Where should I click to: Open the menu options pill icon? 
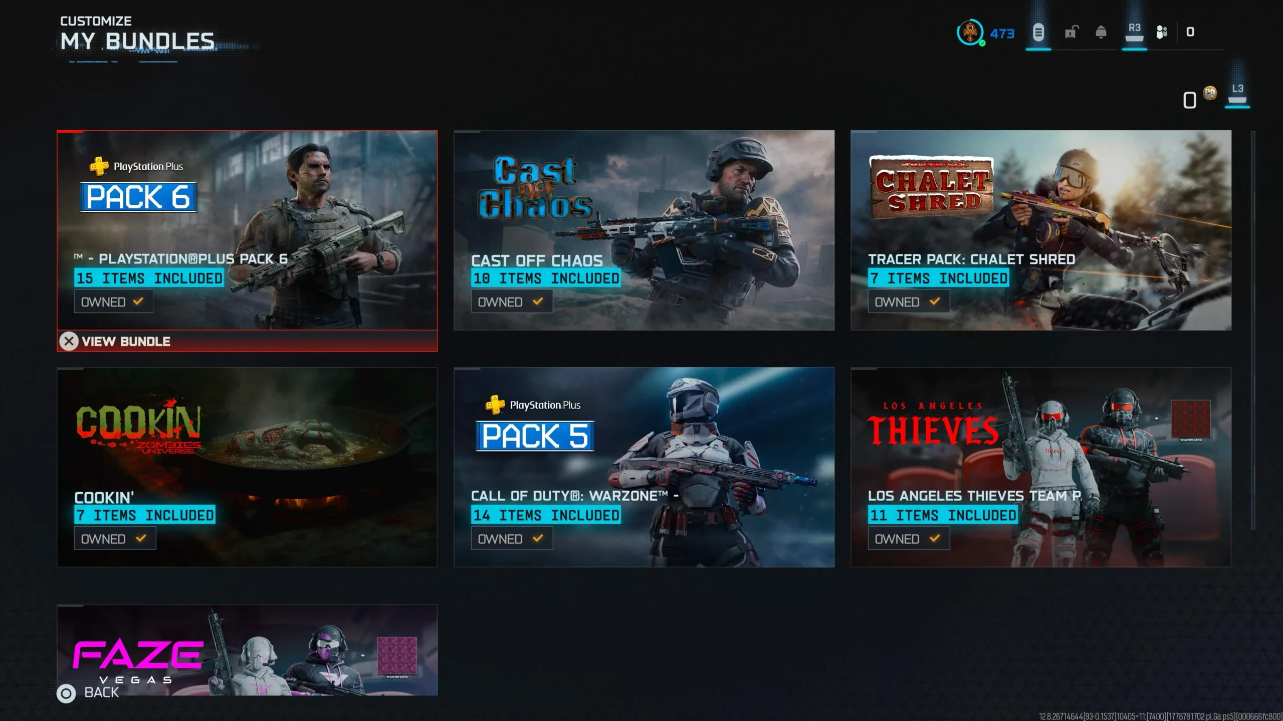(x=1038, y=33)
